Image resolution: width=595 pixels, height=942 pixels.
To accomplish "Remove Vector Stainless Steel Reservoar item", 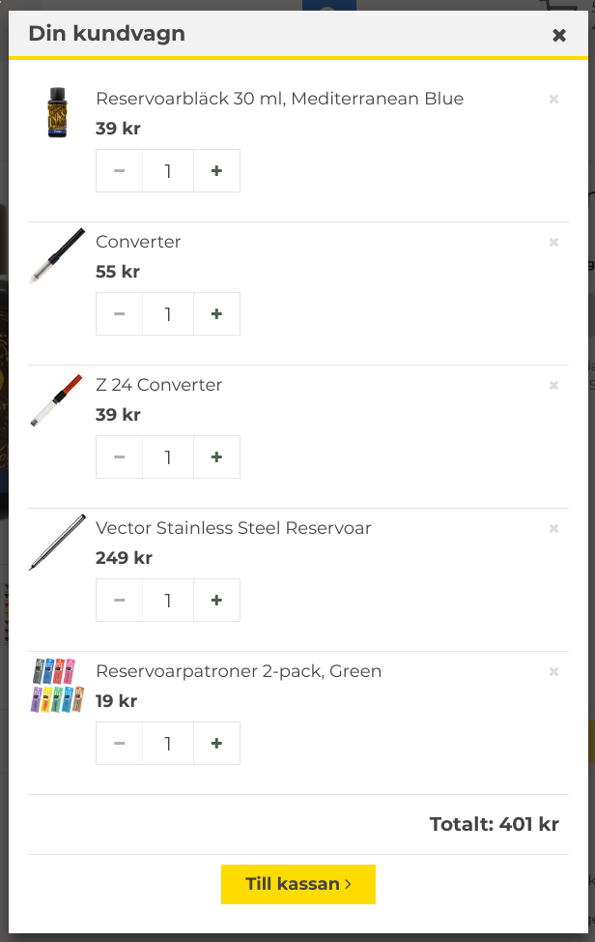I will [553, 528].
